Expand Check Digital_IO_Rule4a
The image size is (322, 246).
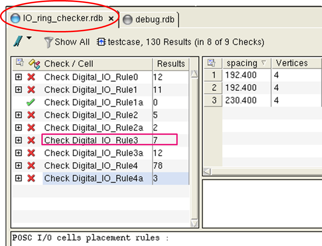tap(18, 178)
